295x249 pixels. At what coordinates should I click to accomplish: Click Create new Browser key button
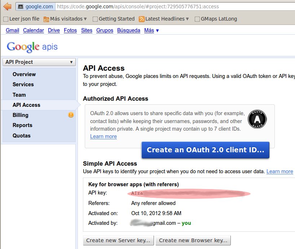(x=193, y=240)
